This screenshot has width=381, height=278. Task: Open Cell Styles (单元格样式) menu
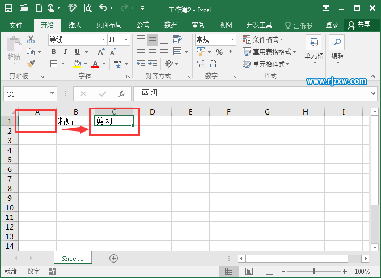pyautogui.click(x=266, y=64)
